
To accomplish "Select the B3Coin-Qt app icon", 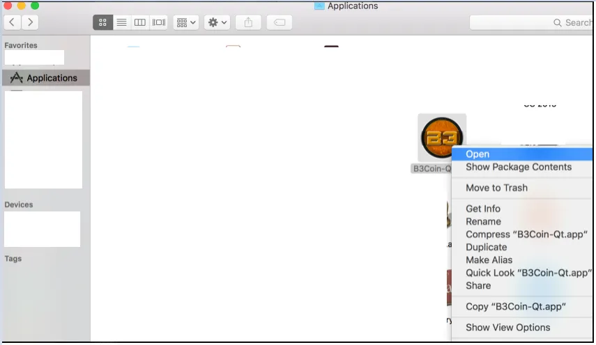I will [442, 137].
